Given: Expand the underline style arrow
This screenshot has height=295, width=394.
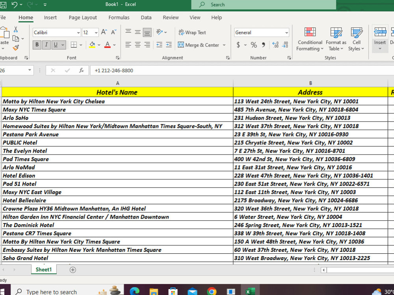Looking at the screenshot, I should pyautogui.click(x=63, y=45).
